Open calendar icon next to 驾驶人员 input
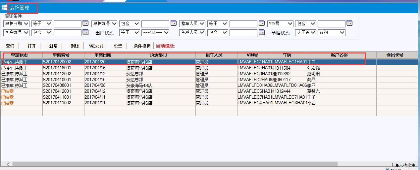Image resolution: width=420 pixels, height=170 pixels. click(261, 32)
